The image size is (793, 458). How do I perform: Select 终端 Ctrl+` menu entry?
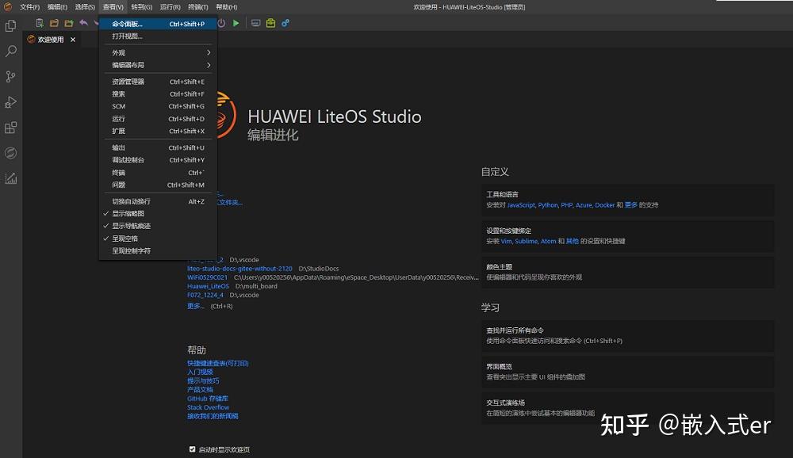pyautogui.click(x=158, y=173)
